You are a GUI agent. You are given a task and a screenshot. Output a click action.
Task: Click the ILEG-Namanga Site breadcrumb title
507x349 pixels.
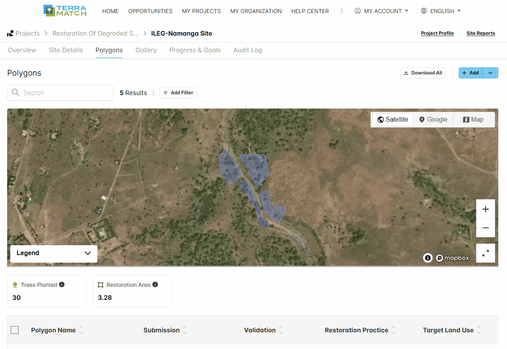(x=182, y=33)
